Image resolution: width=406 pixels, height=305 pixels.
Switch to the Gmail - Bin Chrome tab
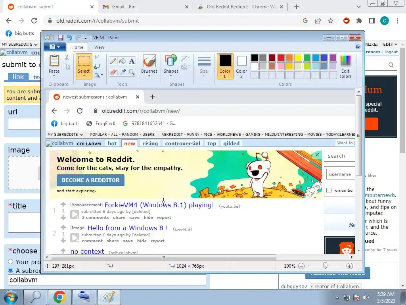tap(146, 7)
